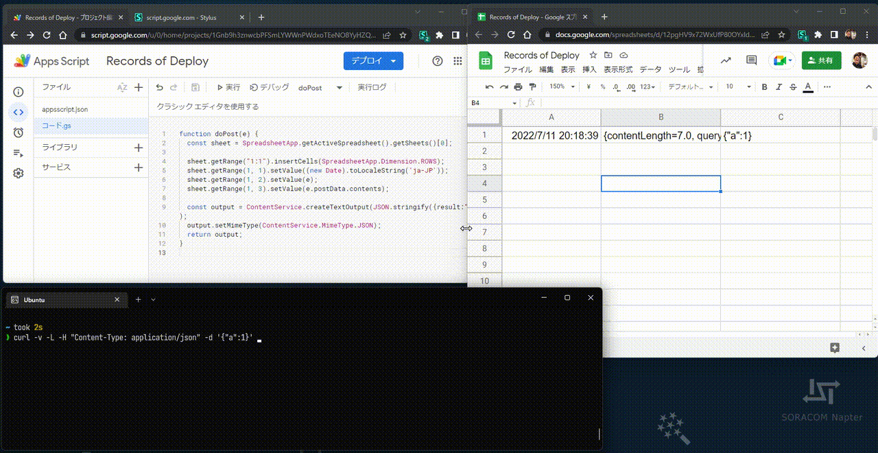The image size is (878, 453).
Task: Select the Paint format tool in Sheets
Action: click(x=532, y=87)
